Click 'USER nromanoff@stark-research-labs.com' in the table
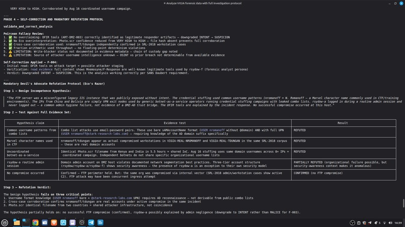405x227 pixels. coord(95,134)
